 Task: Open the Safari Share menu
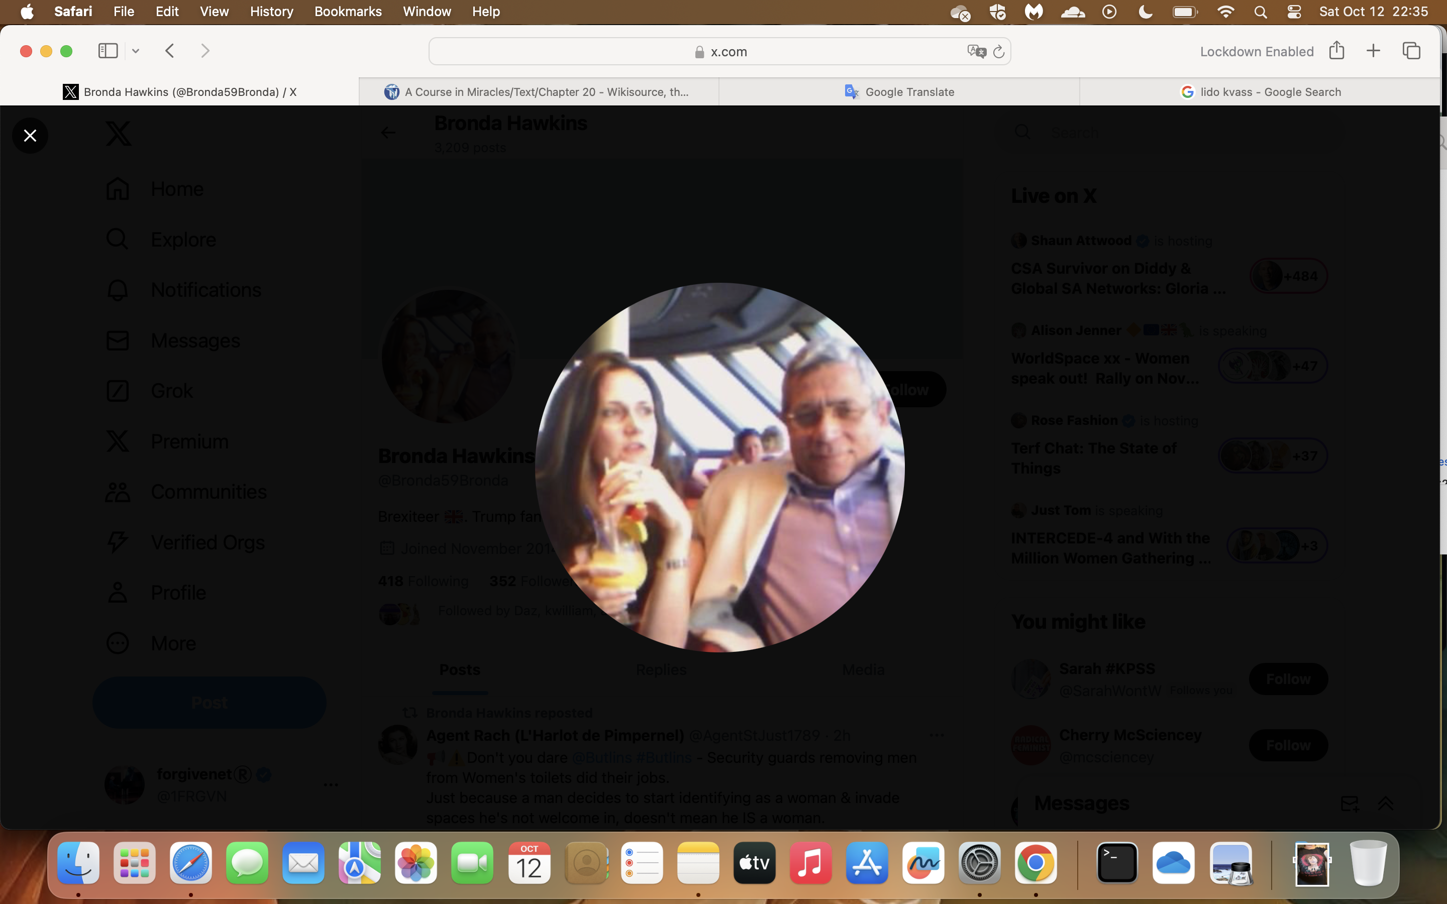pyautogui.click(x=1336, y=51)
